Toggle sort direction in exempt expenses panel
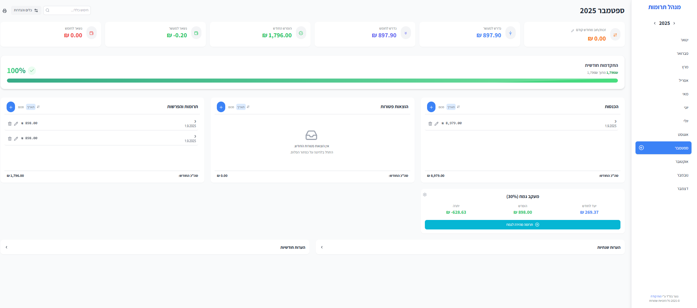 click(248, 107)
